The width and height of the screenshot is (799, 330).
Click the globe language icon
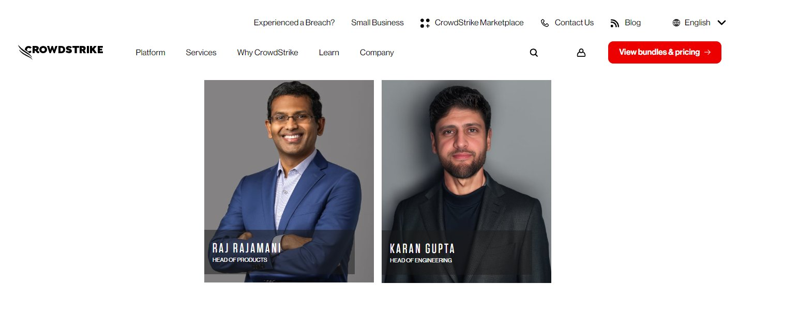point(676,23)
